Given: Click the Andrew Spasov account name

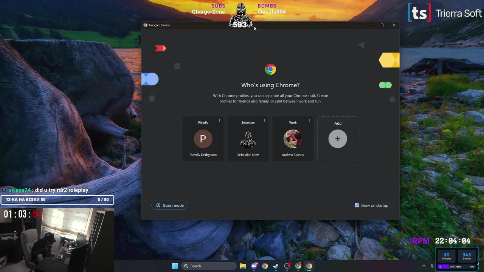Looking at the screenshot, I should point(293,155).
